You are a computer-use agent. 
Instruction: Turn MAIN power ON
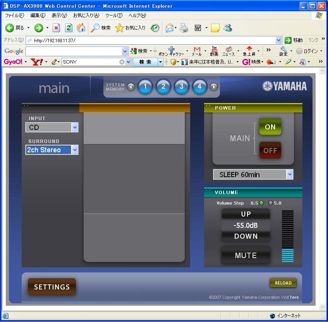pyautogui.click(x=270, y=127)
